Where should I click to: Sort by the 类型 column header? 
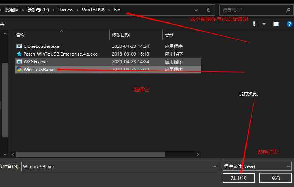pyautogui.click(x=169, y=35)
